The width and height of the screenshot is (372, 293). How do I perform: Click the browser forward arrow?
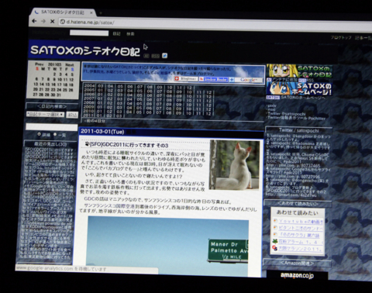pos(43,21)
